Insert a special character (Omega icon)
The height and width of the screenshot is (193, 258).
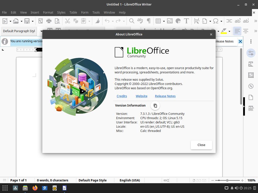click(216, 21)
